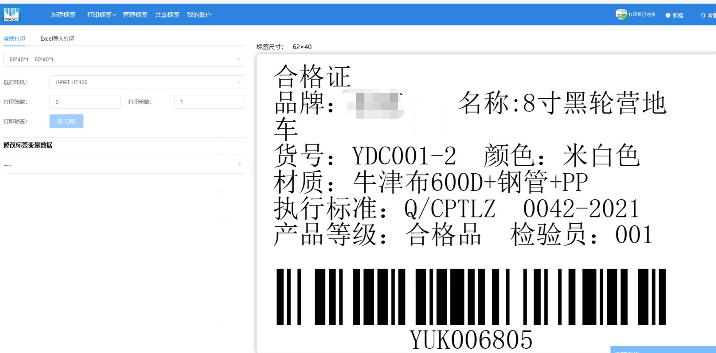The image size is (716, 353).
Task: Click the 材质 牛津布600D line on label
Action: tap(431, 182)
